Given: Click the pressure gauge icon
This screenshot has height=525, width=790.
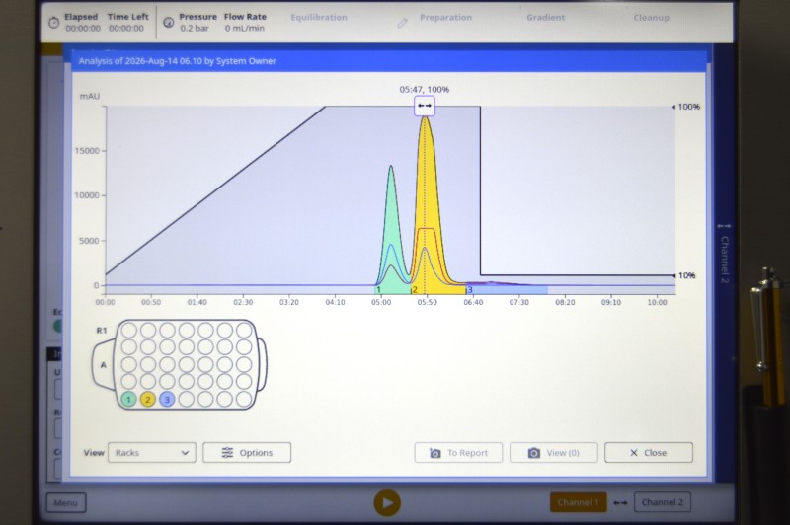Looking at the screenshot, I should (169, 22).
